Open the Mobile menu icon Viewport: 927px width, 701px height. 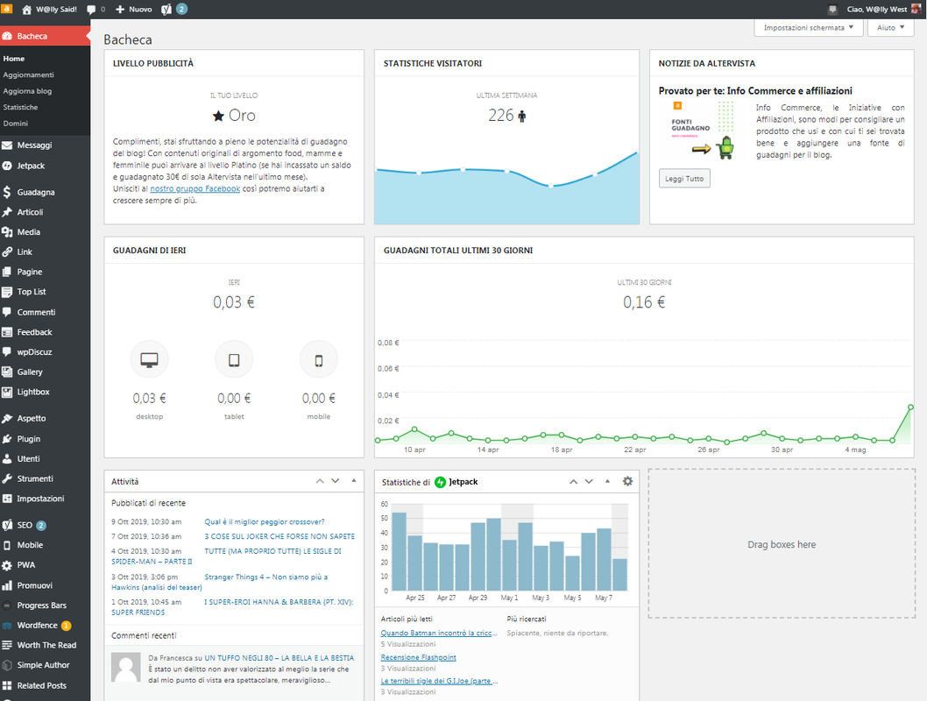[x=7, y=545]
